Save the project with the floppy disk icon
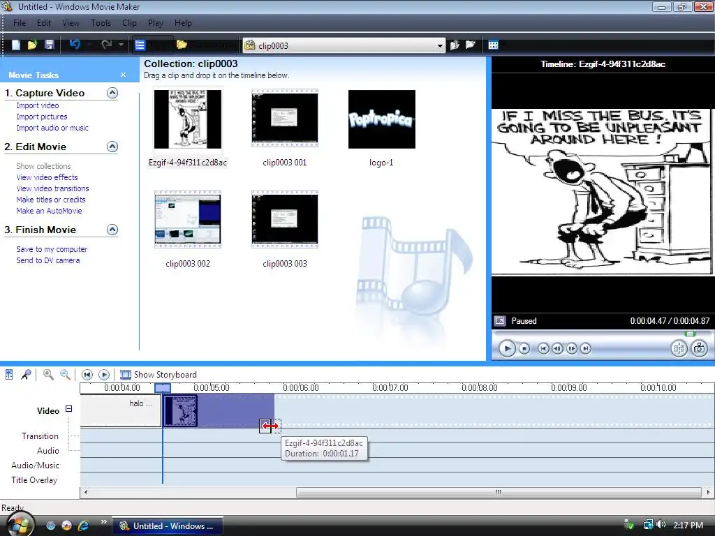 50,45
